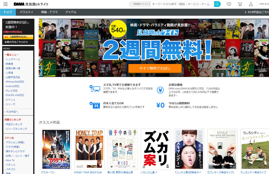Open How To genre link
The image size is (269, 174).
pos(10,160)
